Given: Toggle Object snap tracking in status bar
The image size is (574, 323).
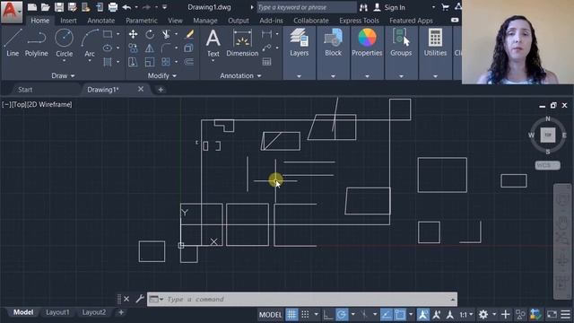Looking at the screenshot, I should coord(387,315).
